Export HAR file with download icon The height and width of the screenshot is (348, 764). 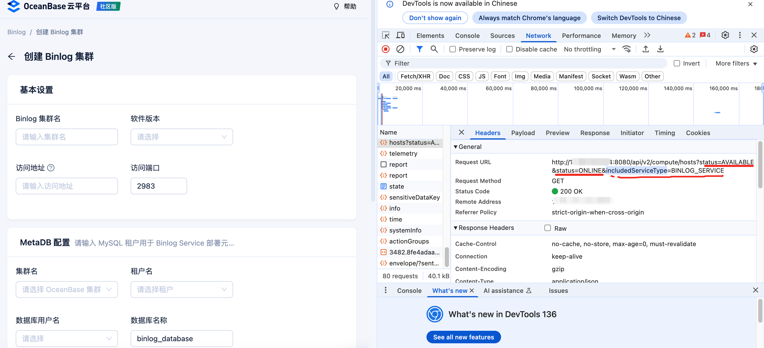click(660, 49)
